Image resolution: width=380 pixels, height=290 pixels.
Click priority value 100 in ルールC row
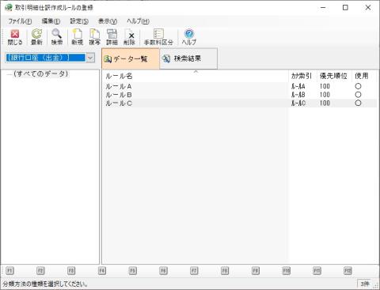[325, 104]
